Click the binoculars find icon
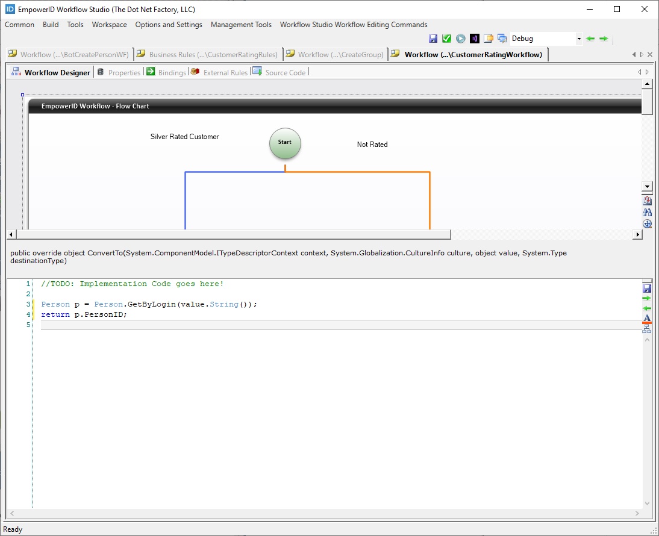Viewport: 659px width, 536px height. pyautogui.click(x=647, y=213)
